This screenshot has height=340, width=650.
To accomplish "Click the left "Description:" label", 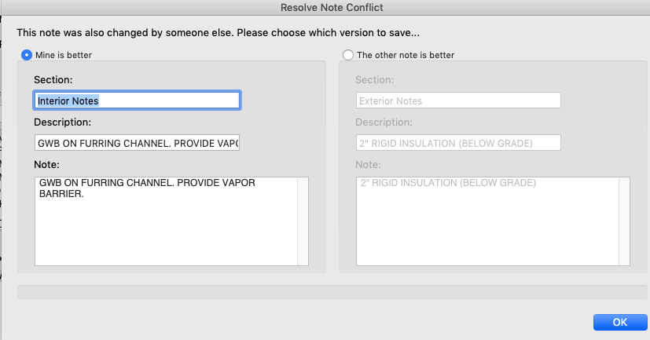I will [x=63, y=122].
